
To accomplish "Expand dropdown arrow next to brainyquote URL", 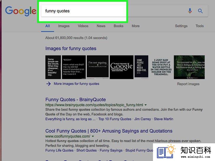I will 146,105.
